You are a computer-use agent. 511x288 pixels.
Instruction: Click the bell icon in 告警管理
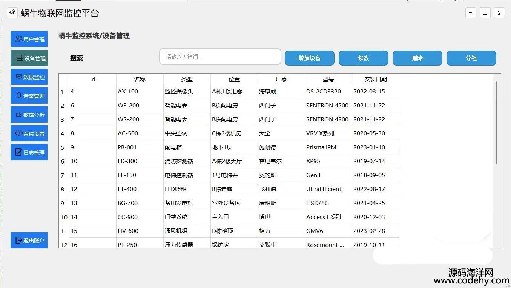click(19, 96)
